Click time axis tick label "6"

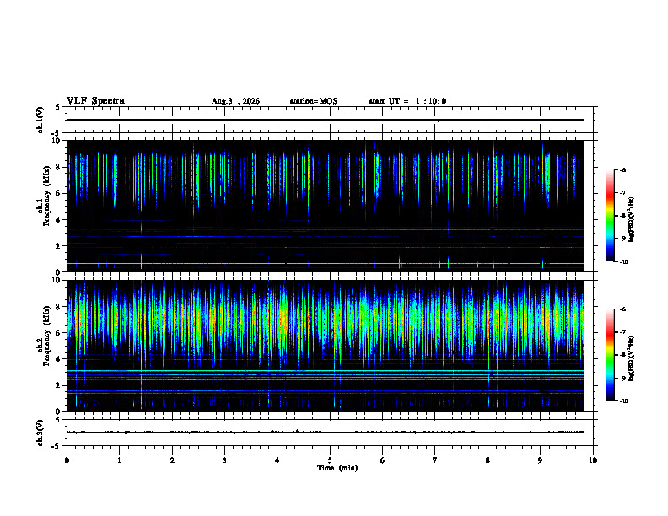(x=383, y=460)
